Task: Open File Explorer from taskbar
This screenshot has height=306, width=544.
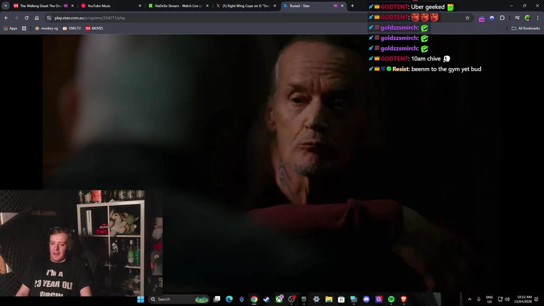Action: (x=329, y=299)
